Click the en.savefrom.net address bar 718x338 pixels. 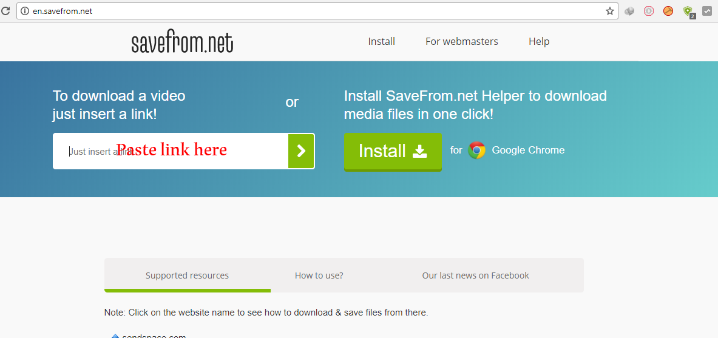316,11
